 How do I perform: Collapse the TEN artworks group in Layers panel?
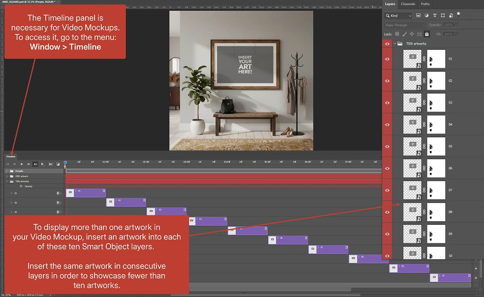pos(395,44)
